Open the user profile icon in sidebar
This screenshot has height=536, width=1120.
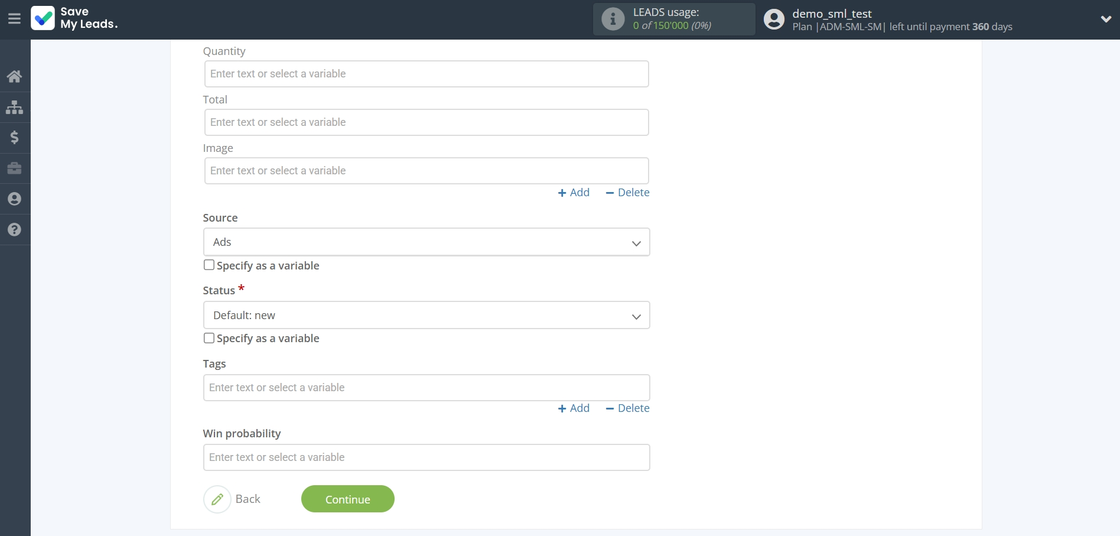point(14,199)
